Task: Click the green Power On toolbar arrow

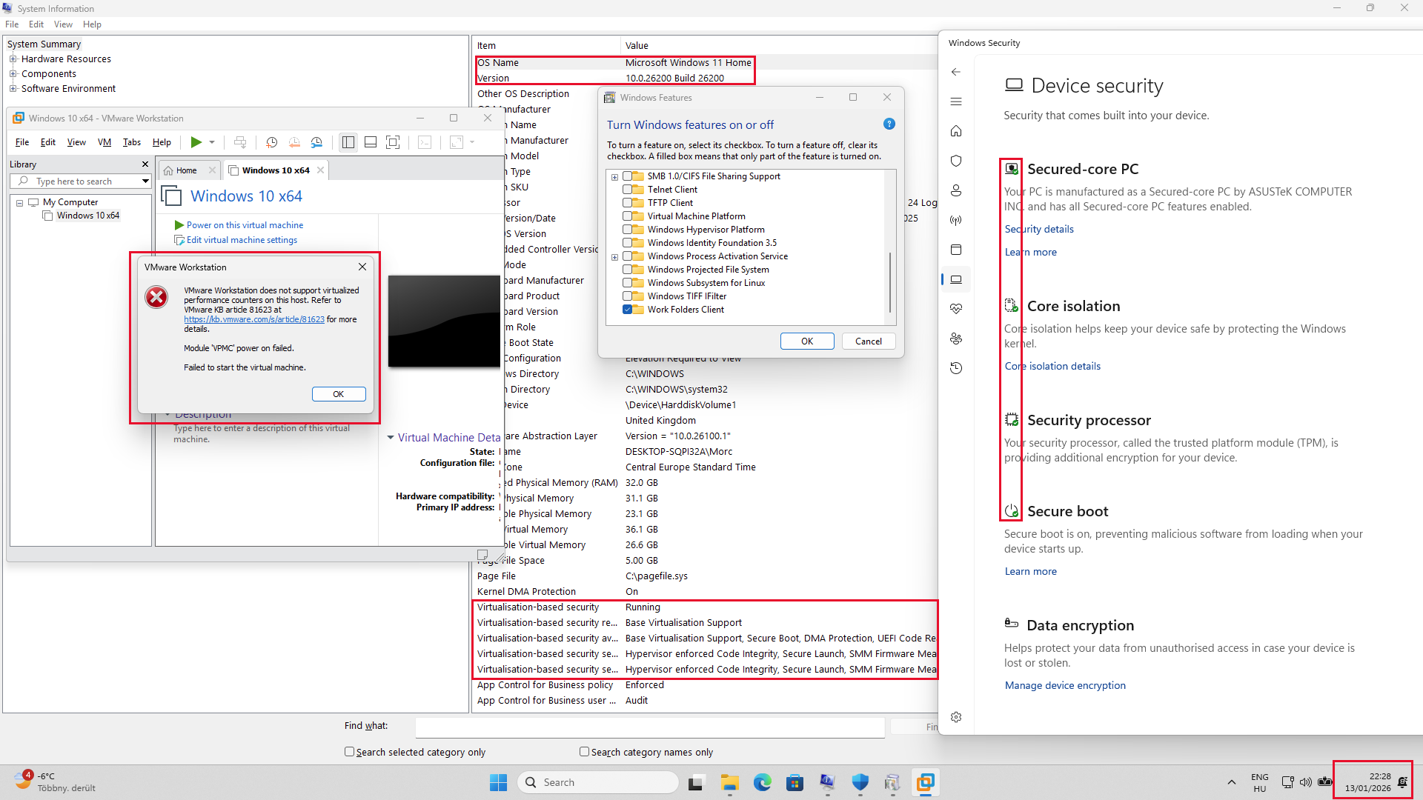Action: point(196,142)
